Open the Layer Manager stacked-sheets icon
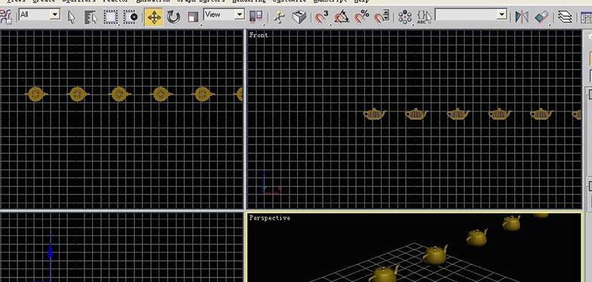Screen dimensions: 592x282 (x=565, y=17)
